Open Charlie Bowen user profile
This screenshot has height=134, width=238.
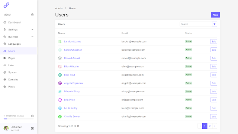click(72, 117)
